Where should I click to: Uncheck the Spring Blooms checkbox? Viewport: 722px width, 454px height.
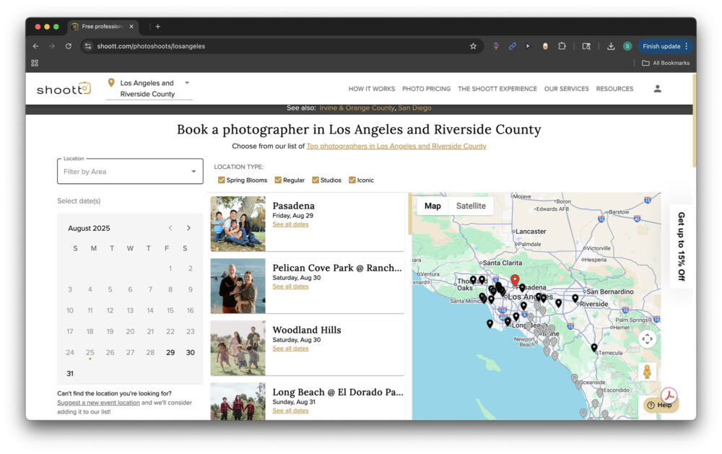click(222, 180)
